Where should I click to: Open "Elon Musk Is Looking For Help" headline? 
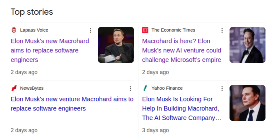tap(181, 108)
